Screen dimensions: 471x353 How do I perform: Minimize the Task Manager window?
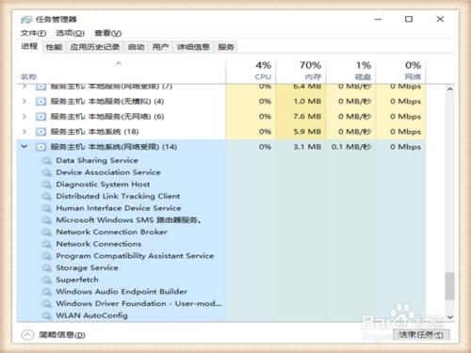click(378, 19)
